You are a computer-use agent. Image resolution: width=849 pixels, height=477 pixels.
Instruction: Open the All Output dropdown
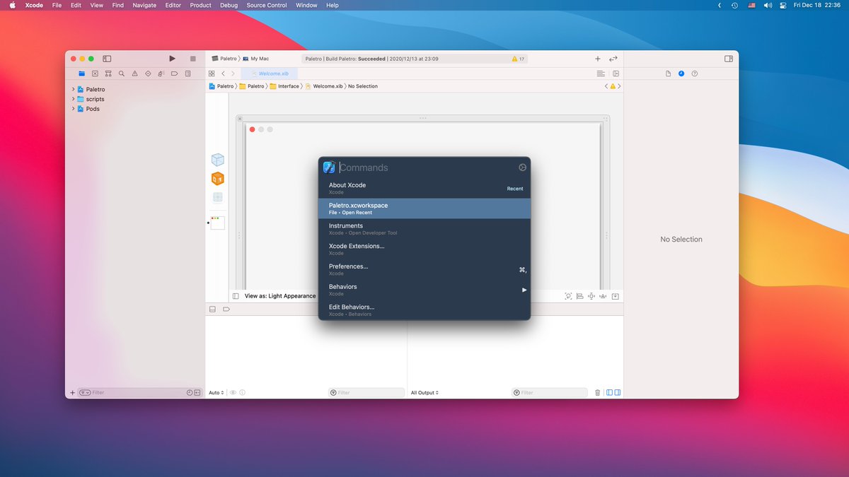click(424, 393)
